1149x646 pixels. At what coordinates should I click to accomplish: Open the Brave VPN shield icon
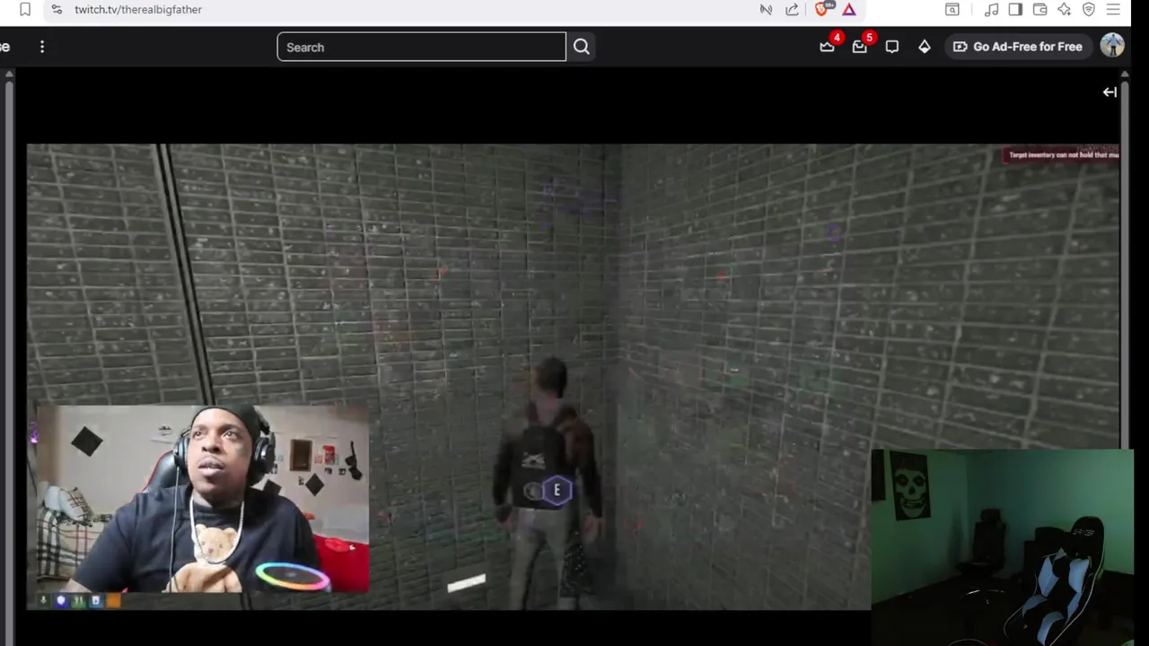pos(1088,9)
